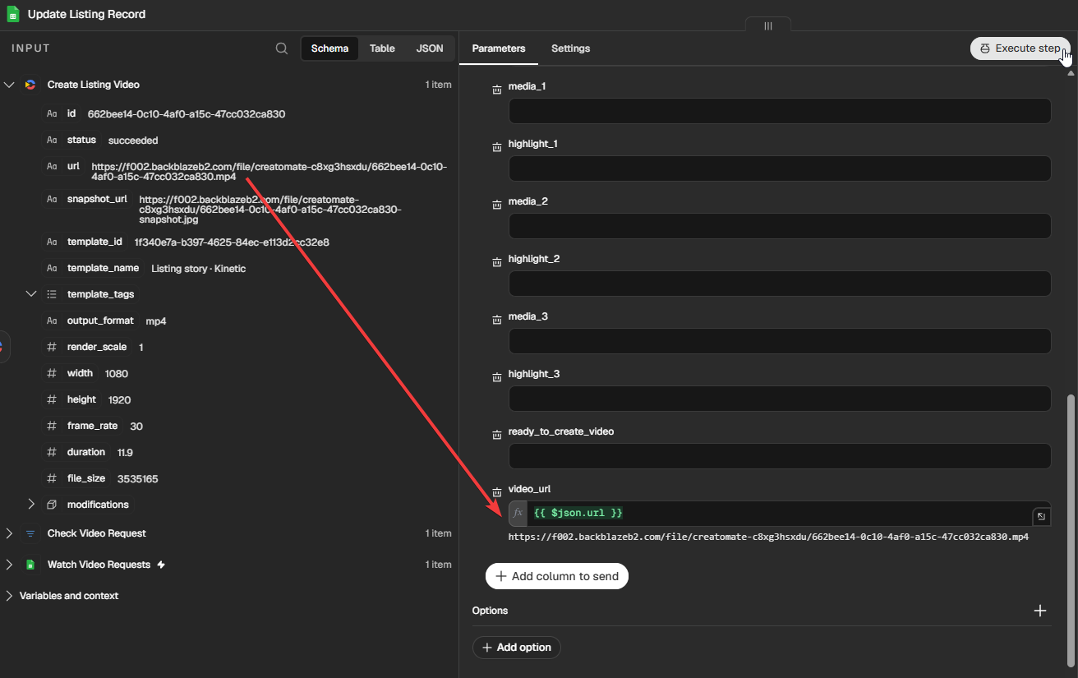Click the ready_to_create_video input field
Screen dimensions: 1078x678
pyautogui.click(x=780, y=456)
